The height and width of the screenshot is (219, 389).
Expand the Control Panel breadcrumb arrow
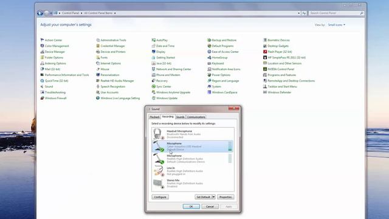[x=81, y=13]
